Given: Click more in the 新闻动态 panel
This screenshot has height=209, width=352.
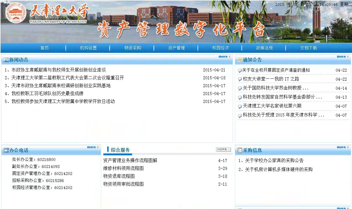Looking at the screenshot, I should coord(225,57).
